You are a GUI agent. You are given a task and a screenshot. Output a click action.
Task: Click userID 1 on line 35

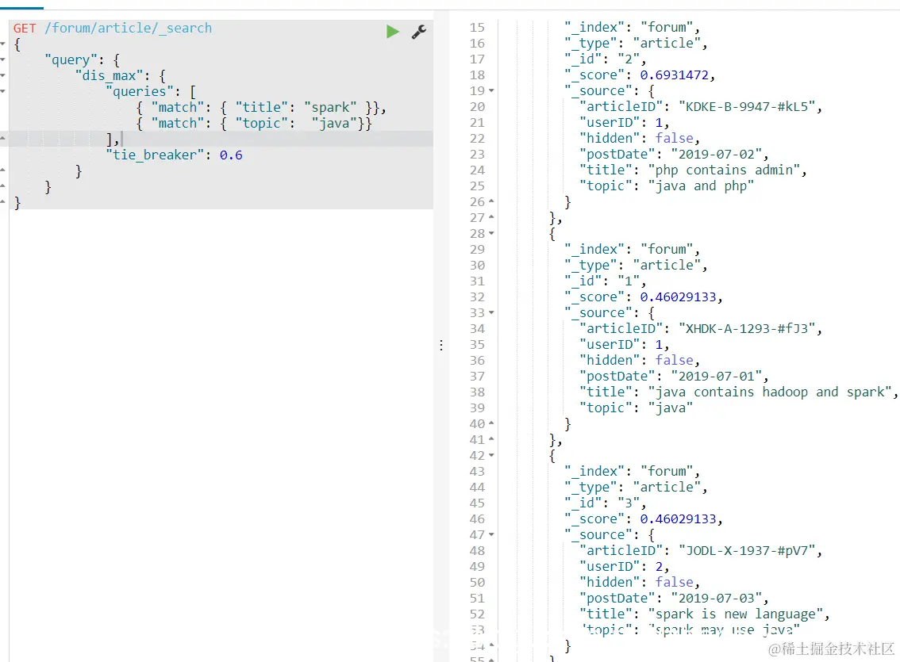[x=659, y=344]
